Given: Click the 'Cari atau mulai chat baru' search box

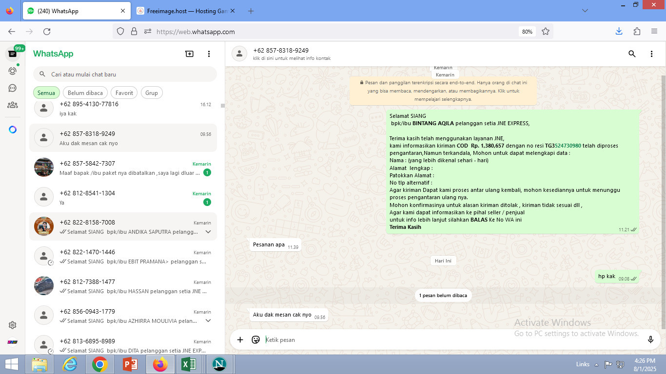Looking at the screenshot, I should tap(125, 74).
